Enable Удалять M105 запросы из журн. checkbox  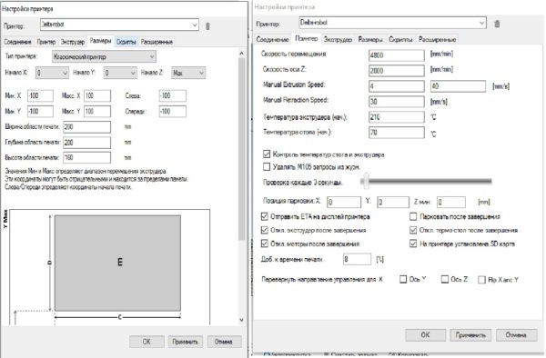(267, 167)
